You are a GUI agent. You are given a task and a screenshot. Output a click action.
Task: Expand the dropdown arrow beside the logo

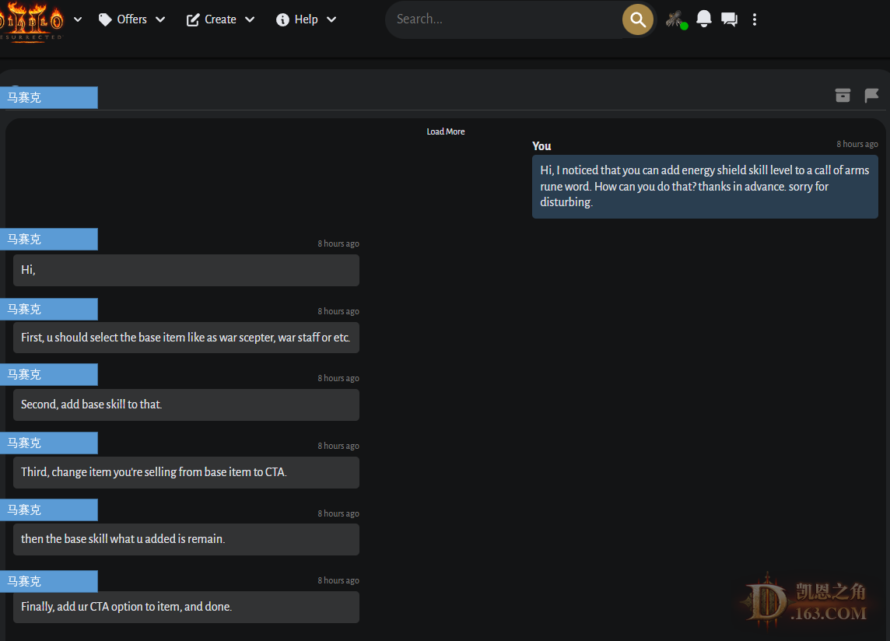78,19
